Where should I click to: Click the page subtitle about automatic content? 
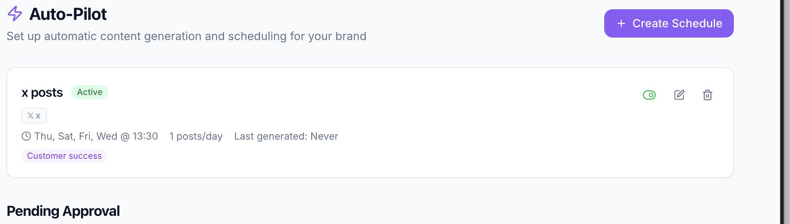186,36
